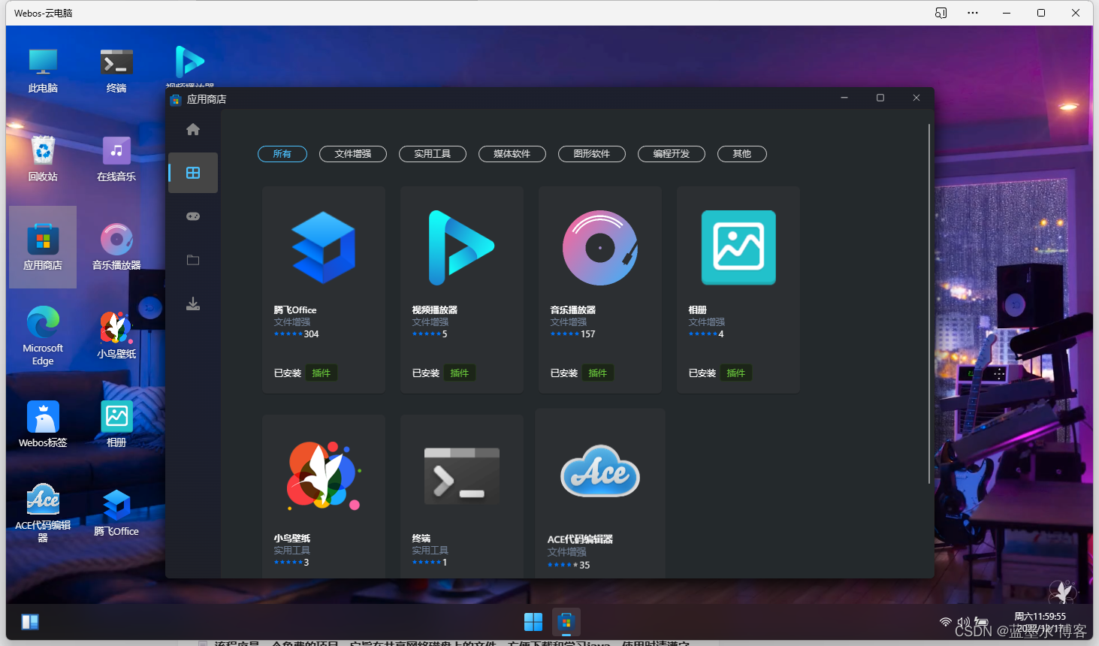Click the Wi-Fi icon in system tray

click(x=946, y=622)
